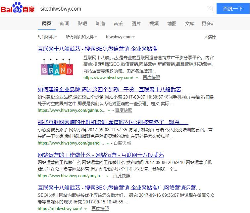250x213 pixels.
Task: Go to the 视频 tab
Action: click(x=154, y=23)
